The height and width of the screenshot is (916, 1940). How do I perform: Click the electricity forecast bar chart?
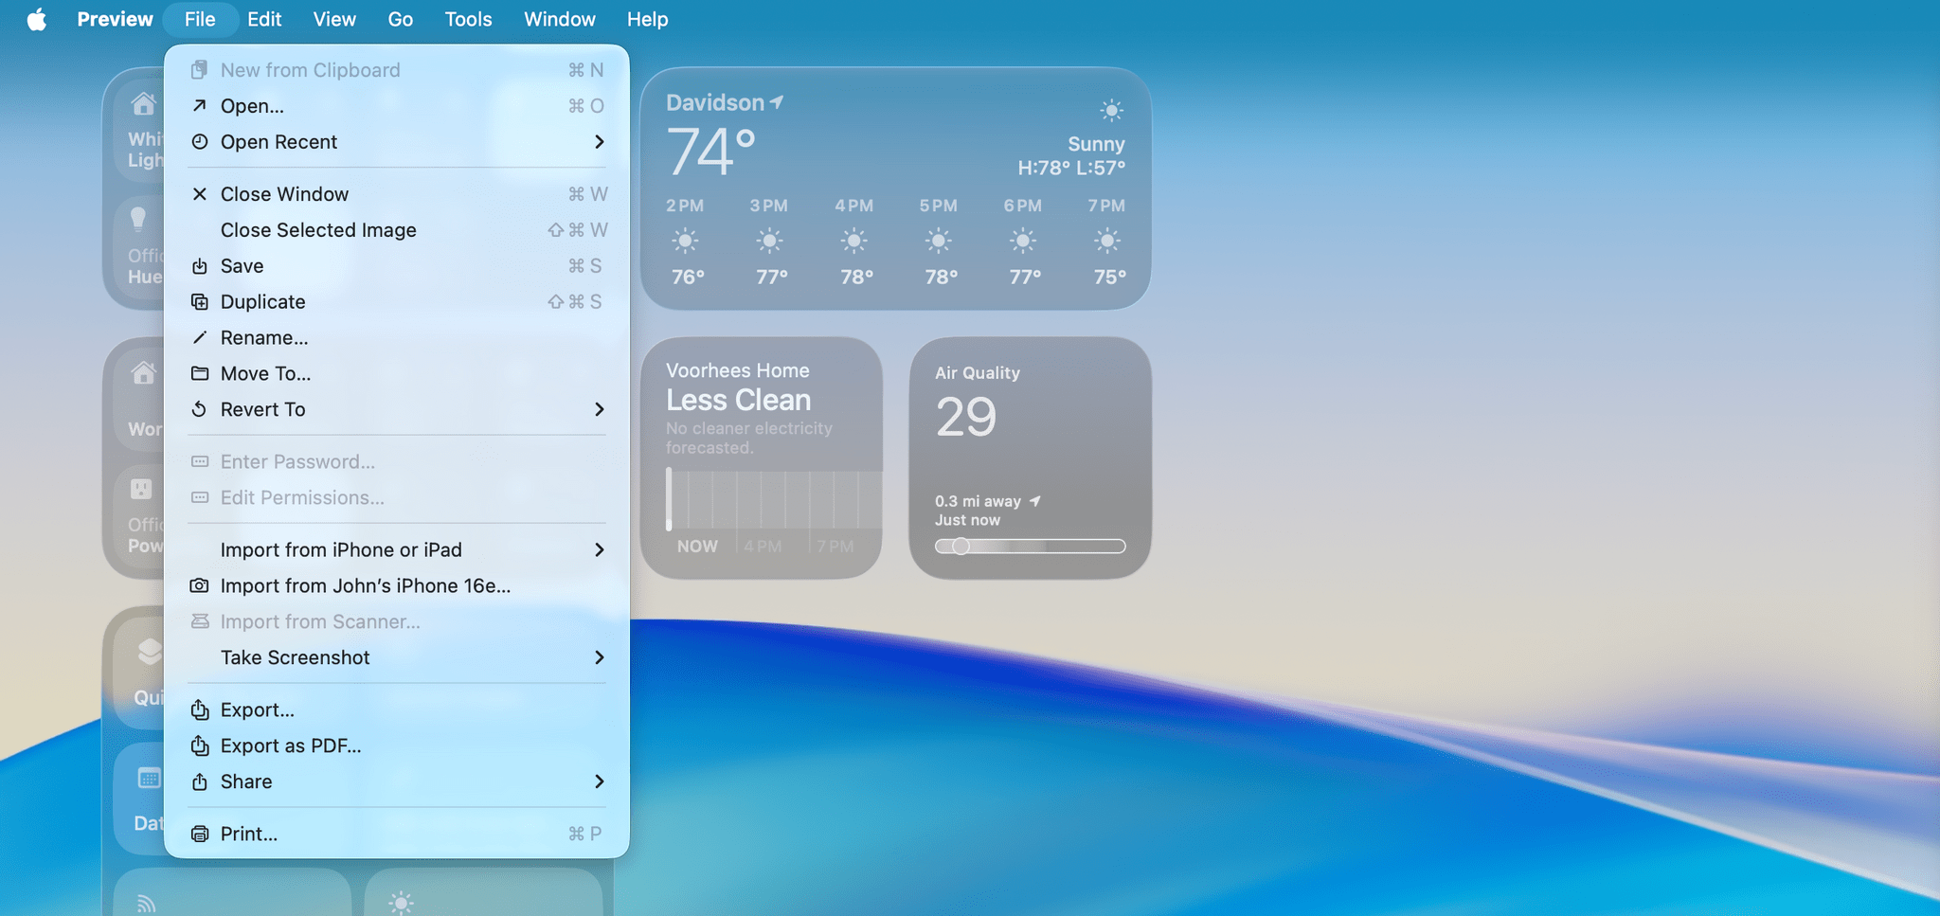point(774,499)
